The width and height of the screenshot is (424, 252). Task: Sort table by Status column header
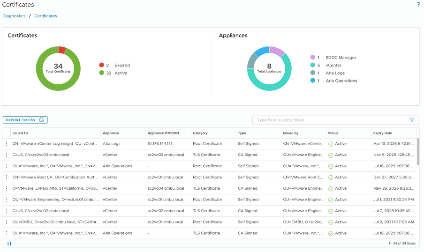tap(333, 133)
